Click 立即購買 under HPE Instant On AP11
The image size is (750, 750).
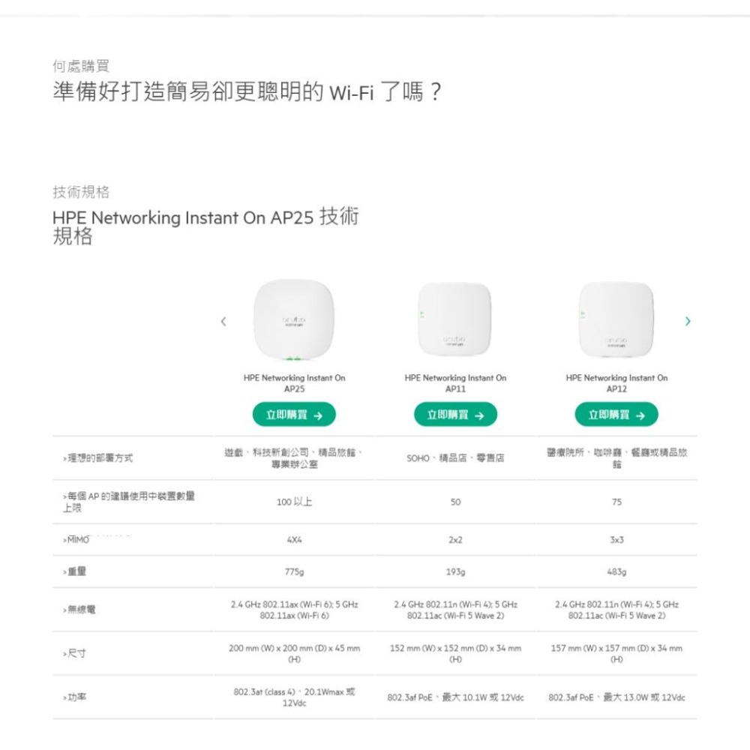click(x=455, y=414)
